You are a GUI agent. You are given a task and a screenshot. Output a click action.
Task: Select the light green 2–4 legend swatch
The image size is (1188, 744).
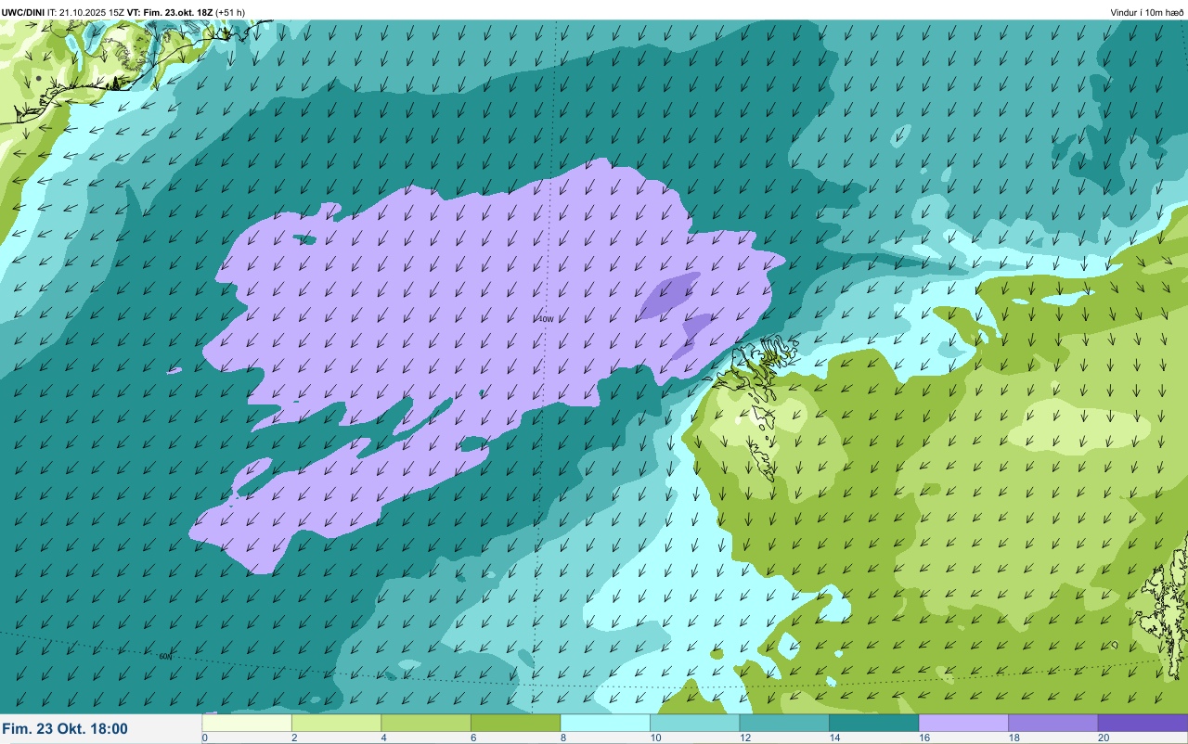[x=336, y=723]
